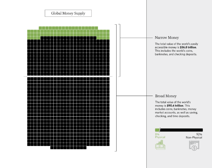
Task: Select the Global Money Supply title box
Action: pyautogui.click(x=68, y=13)
